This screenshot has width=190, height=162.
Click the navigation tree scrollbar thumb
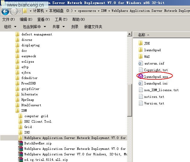(x=130, y=100)
